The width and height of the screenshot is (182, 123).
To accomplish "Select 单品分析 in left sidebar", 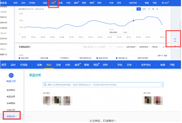I will click(11, 116).
